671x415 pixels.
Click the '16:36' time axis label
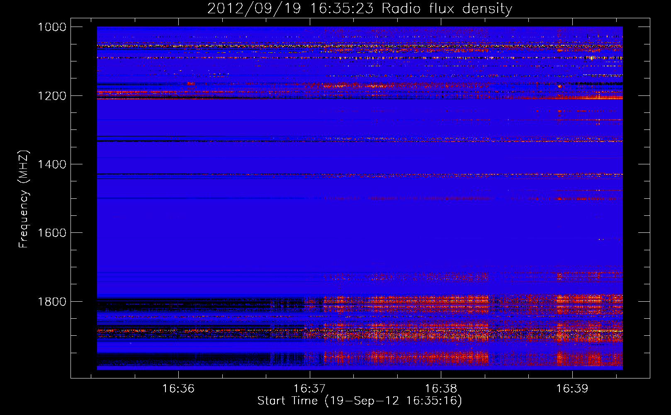pyautogui.click(x=178, y=388)
